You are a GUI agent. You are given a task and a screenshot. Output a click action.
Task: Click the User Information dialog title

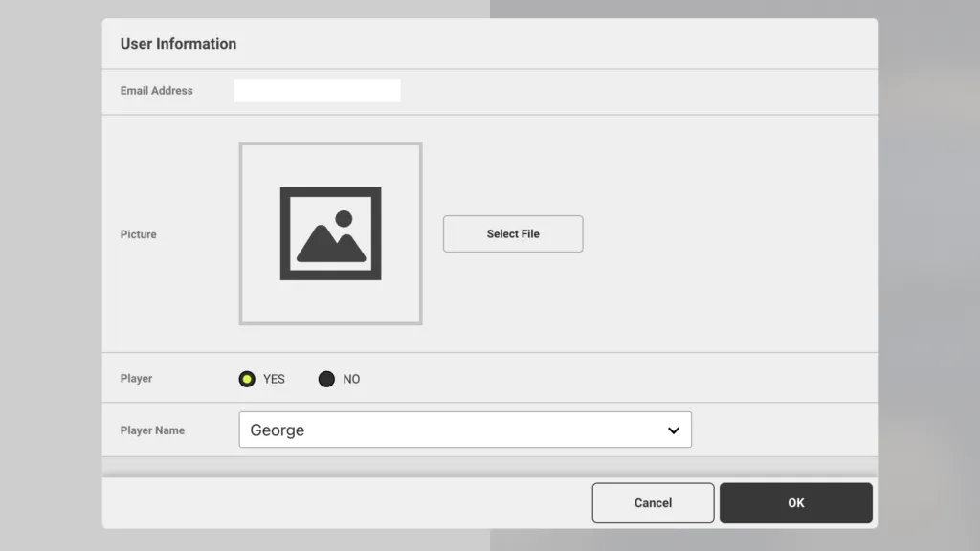pyautogui.click(x=178, y=44)
